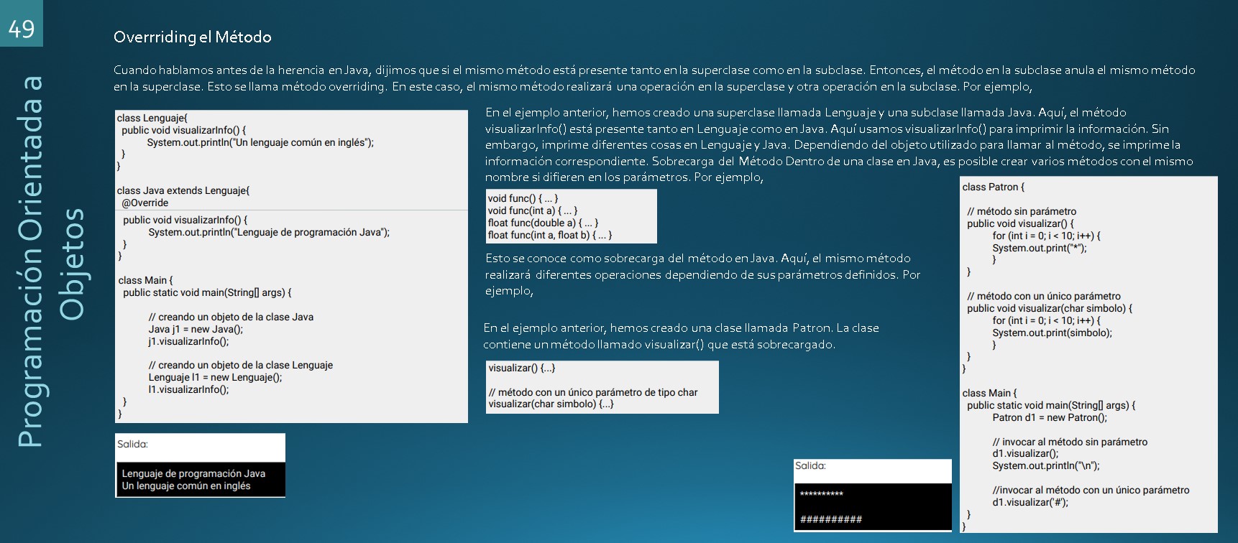The width and height of the screenshot is (1238, 543).
Task: Select the "Overrriding el Método" heading
Action: tap(192, 37)
